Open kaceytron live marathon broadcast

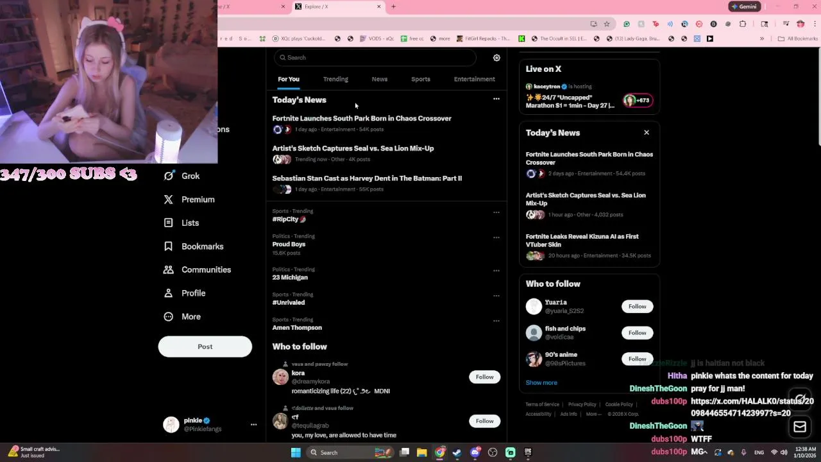589,96
